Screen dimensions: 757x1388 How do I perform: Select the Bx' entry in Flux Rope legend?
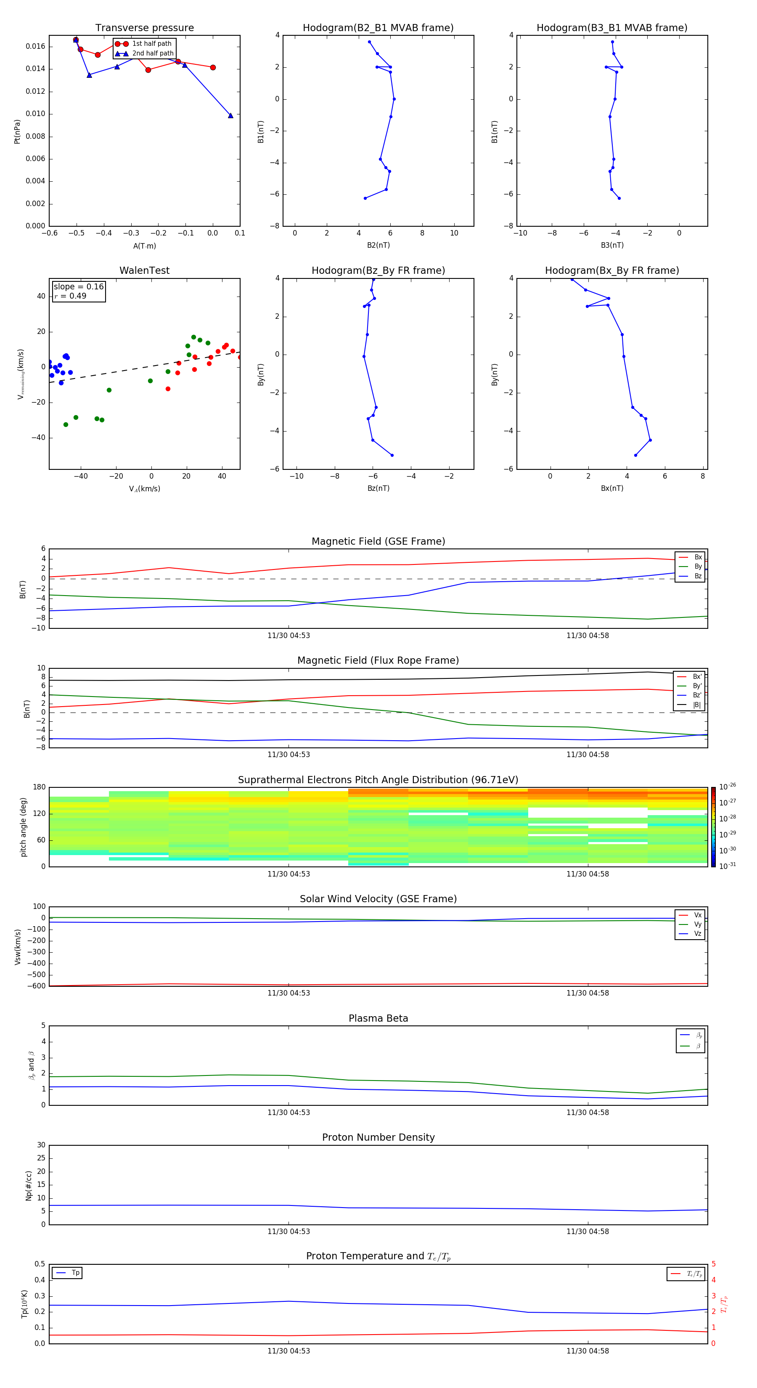tap(690, 677)
